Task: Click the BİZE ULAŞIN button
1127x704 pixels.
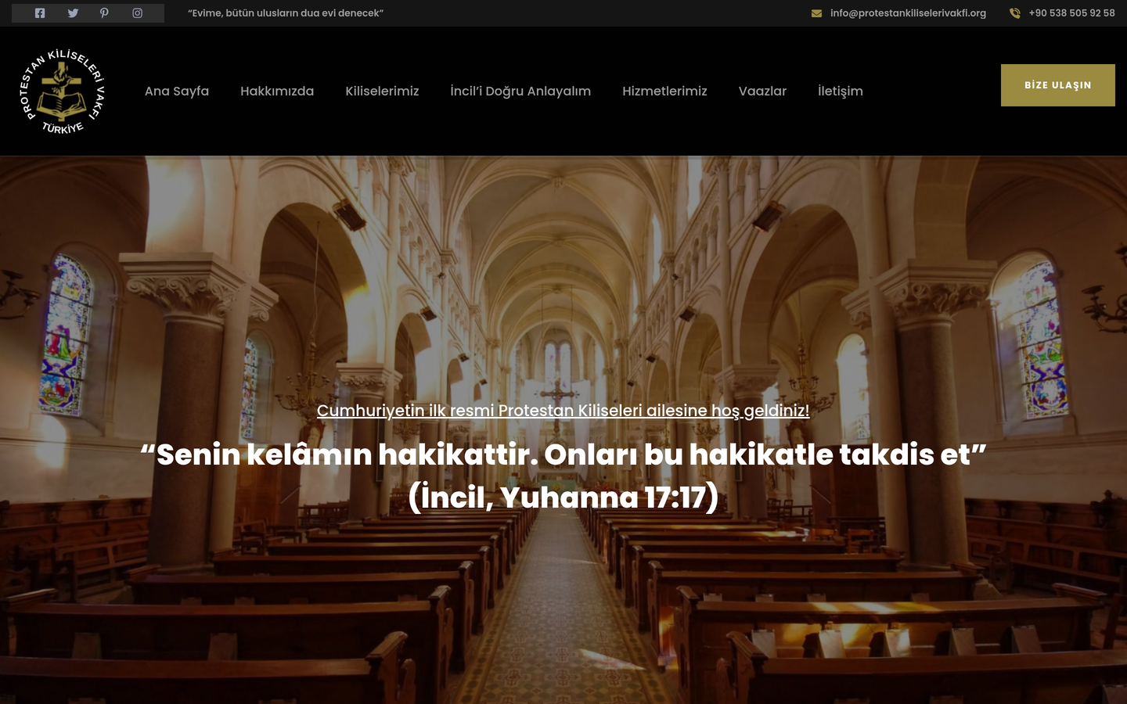Action: pyautogui.click(x=1058, y=85)
